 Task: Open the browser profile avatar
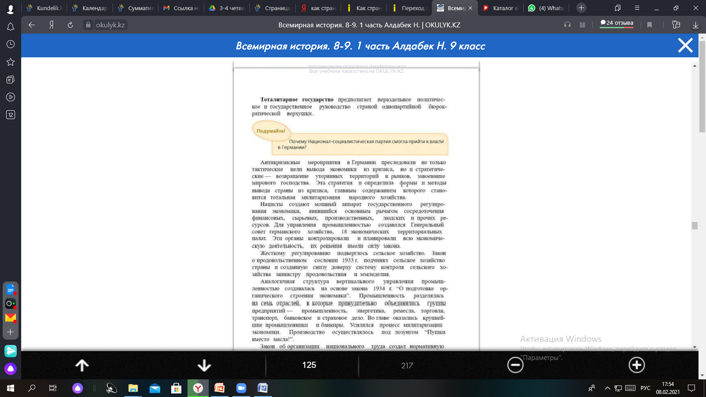(11, 8)
